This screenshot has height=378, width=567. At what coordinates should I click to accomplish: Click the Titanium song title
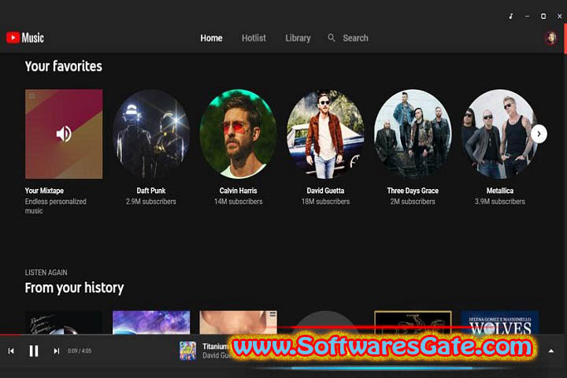[215, 346]
